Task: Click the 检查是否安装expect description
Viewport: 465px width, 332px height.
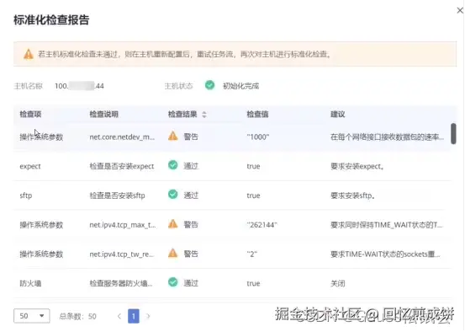Action: tap(122, 166)
